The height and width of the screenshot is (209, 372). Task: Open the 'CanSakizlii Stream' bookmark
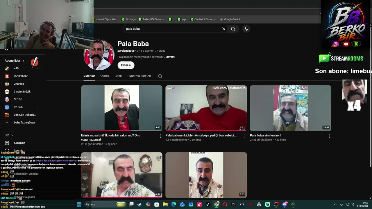(x=203, y=19)
